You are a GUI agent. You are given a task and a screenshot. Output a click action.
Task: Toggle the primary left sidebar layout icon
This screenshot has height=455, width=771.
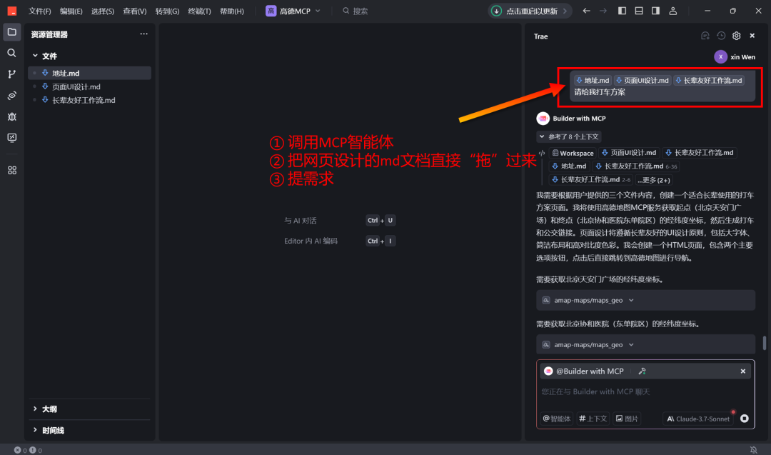(x=622, y=11)
